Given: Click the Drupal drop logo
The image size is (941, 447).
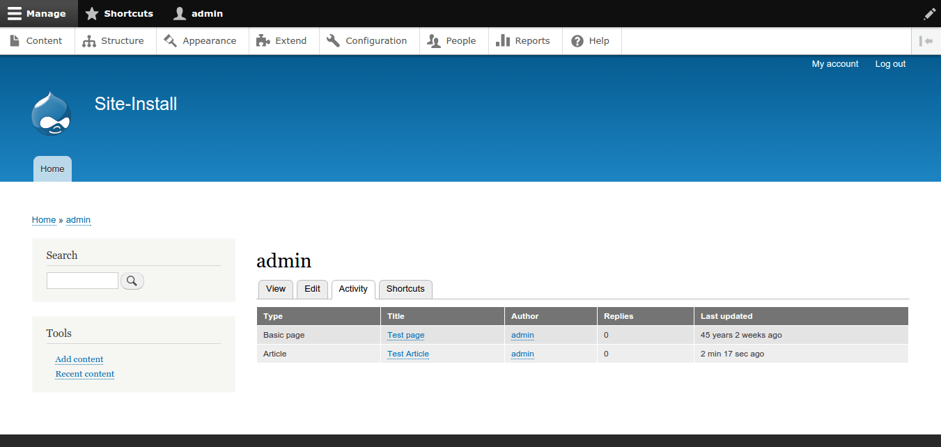Looking at the screenshot, I should coord(52,113).
